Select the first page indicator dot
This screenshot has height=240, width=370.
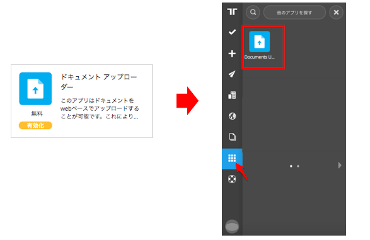click(291, 166)
